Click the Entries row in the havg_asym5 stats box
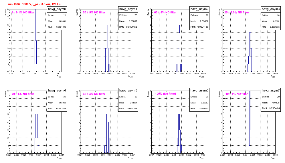 128,97
